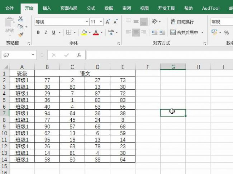Select cell D4 containing 87
Screen dimensions: 233x174
(x=98, y=94)
